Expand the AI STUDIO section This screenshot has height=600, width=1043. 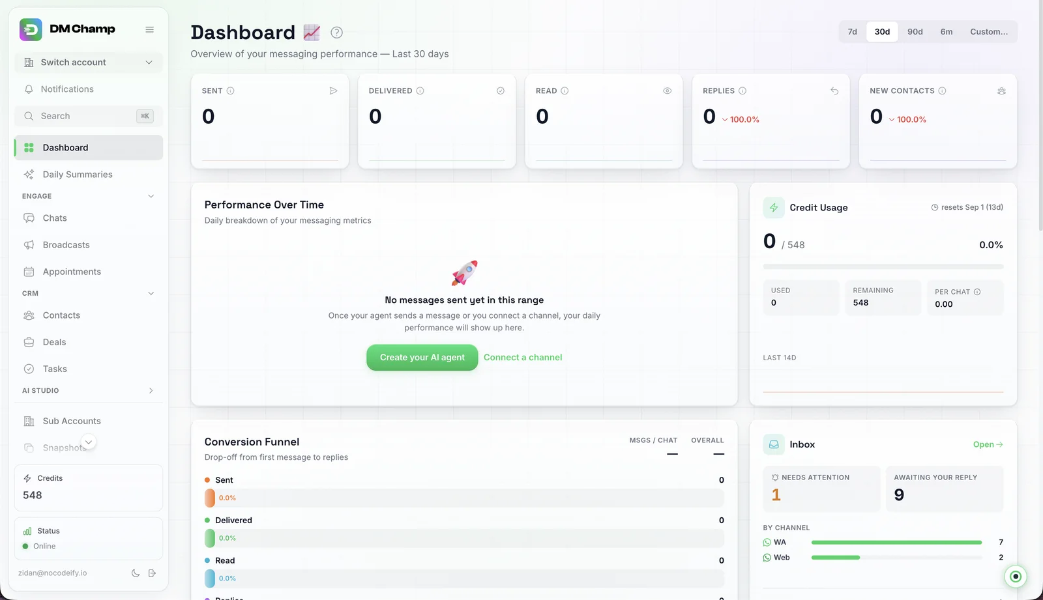(x=151, y=391)
